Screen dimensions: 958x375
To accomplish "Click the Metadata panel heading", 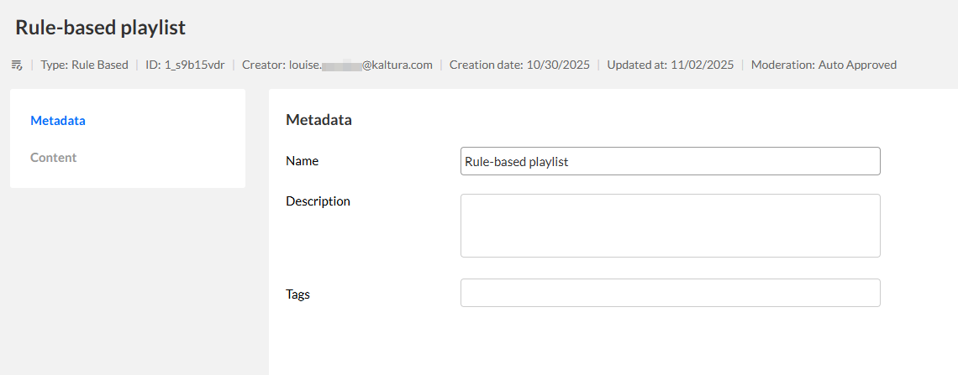I will [x=318, y=120].
